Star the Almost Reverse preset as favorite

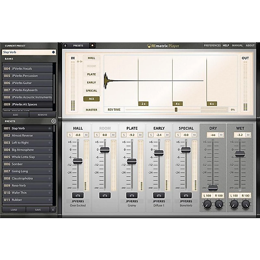click(50, 136)
